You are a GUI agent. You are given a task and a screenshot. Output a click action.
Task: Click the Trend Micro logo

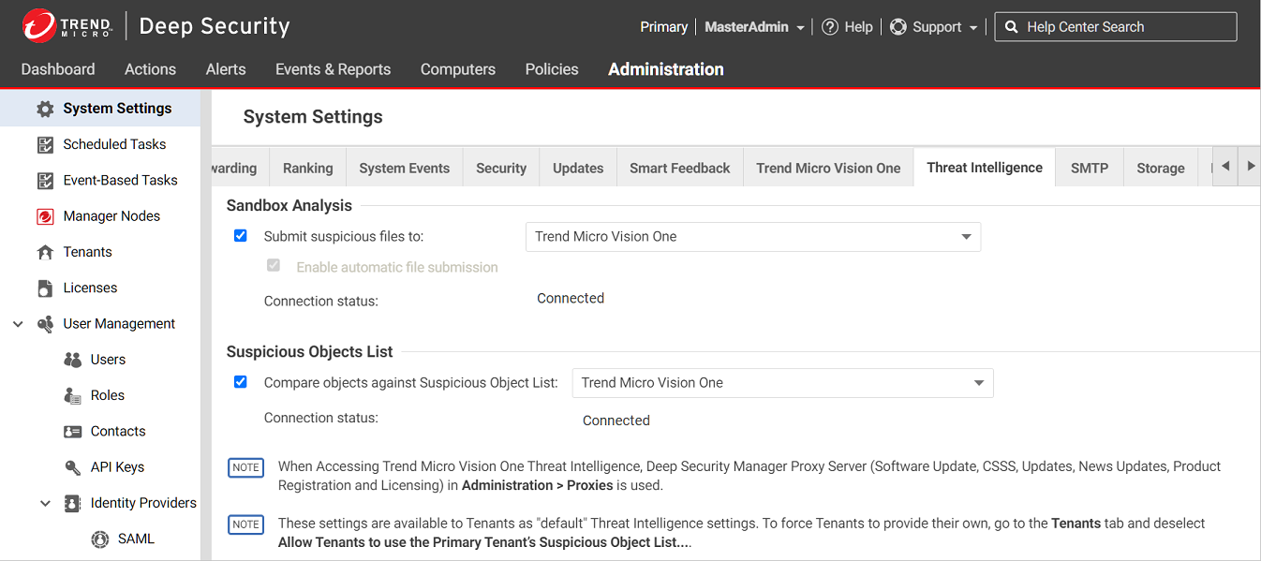(x=39, y=26)
